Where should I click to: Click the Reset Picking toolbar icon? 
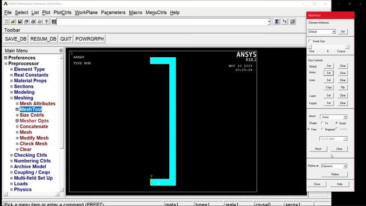pyautogui.click(x=285, y=22)
